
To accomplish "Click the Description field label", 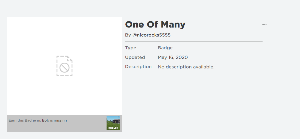I will [138, 67].
